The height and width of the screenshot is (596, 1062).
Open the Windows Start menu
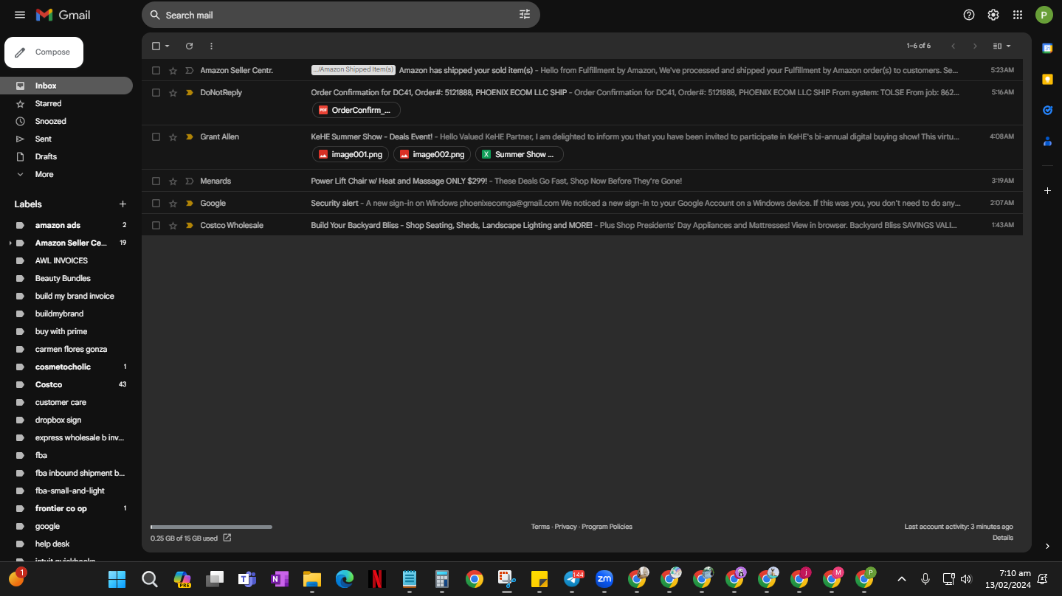point(117,579)
